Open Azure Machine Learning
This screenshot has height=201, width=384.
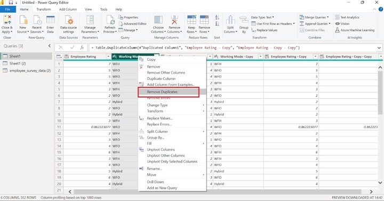click(355, 30)
